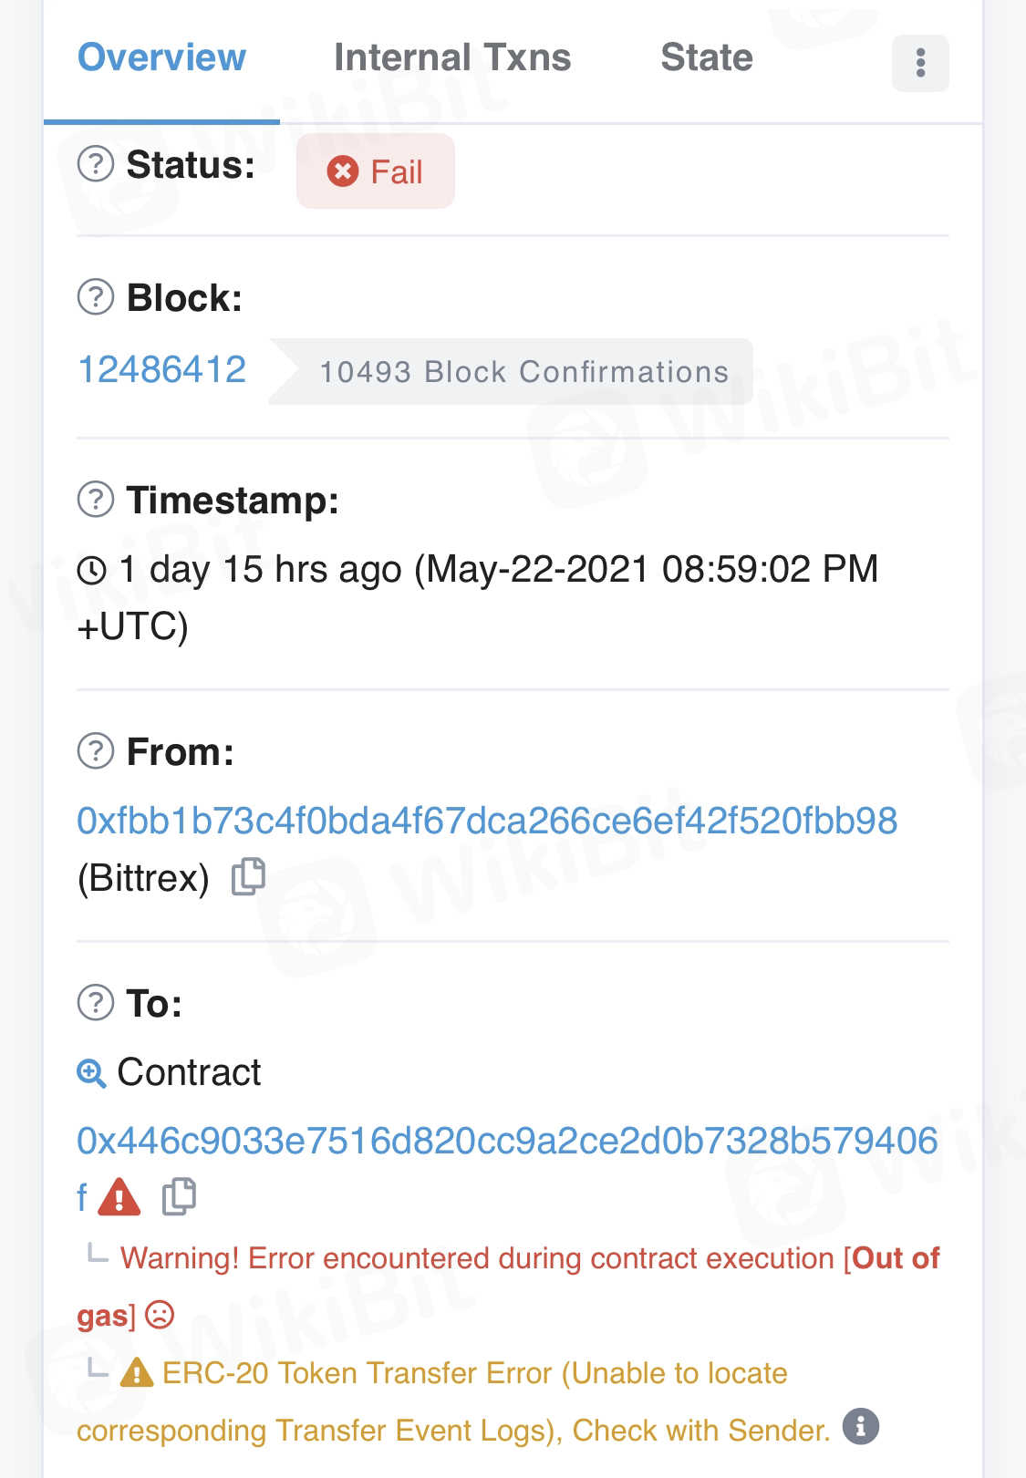This screenshot has height=1478, width=1026.
Task: Copy the From address to clipboard
Action: coord(248,877)
